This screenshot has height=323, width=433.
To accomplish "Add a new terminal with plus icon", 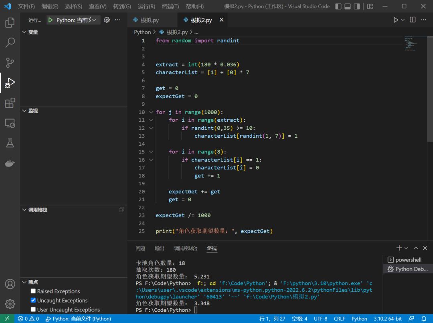I will pos(399,248).
